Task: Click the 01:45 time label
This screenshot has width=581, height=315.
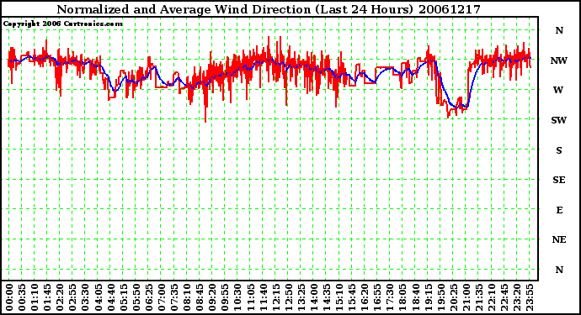Action: [x=47, y=297]
